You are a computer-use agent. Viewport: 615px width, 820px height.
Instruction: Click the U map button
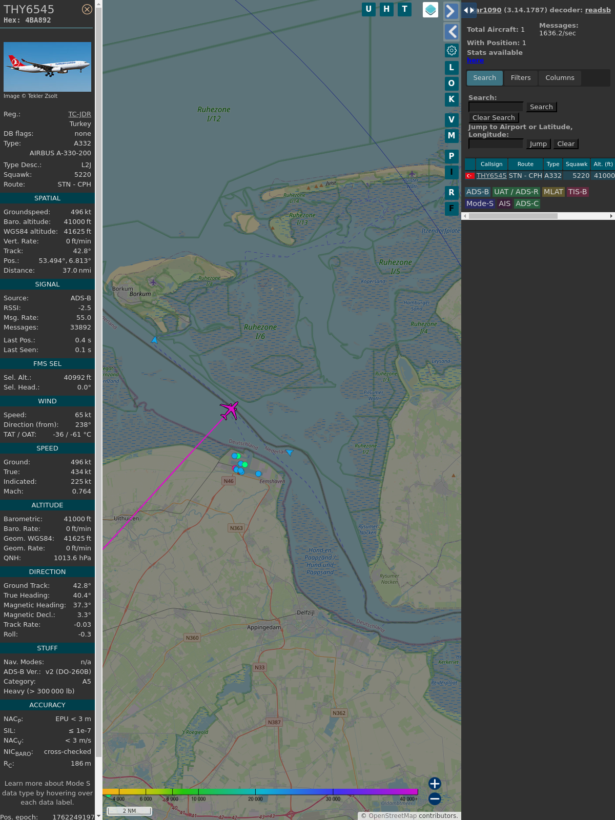368,9
